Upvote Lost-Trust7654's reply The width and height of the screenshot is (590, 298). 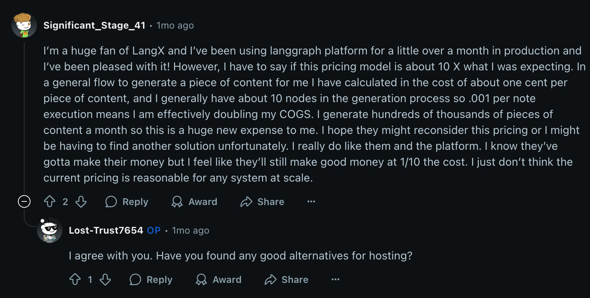pos(75,280)
